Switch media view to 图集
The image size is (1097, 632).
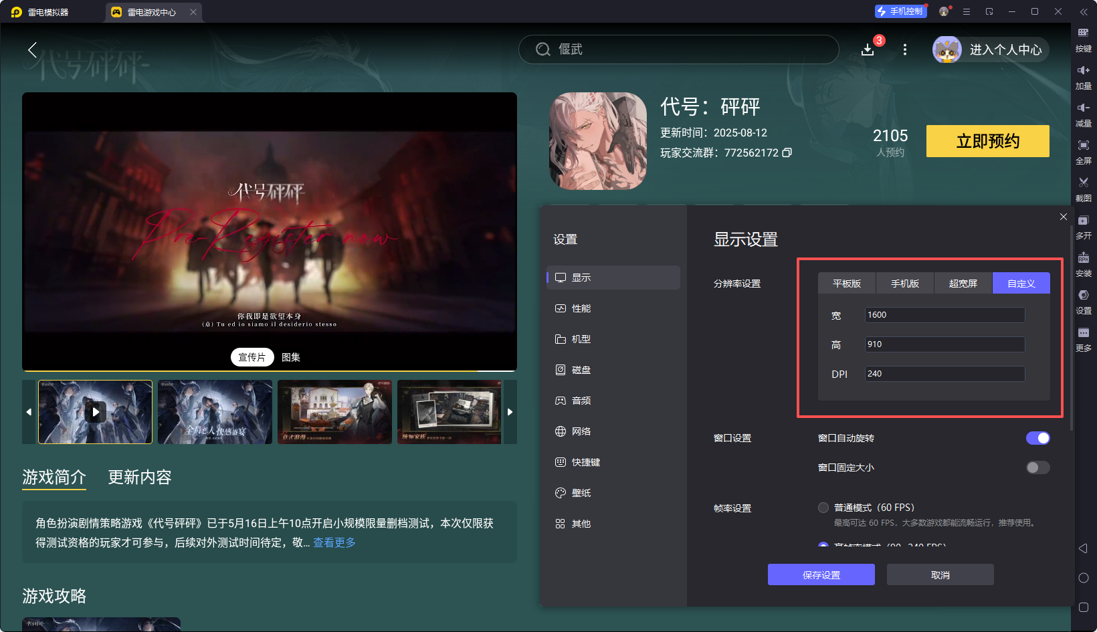[x=290, y=357]
